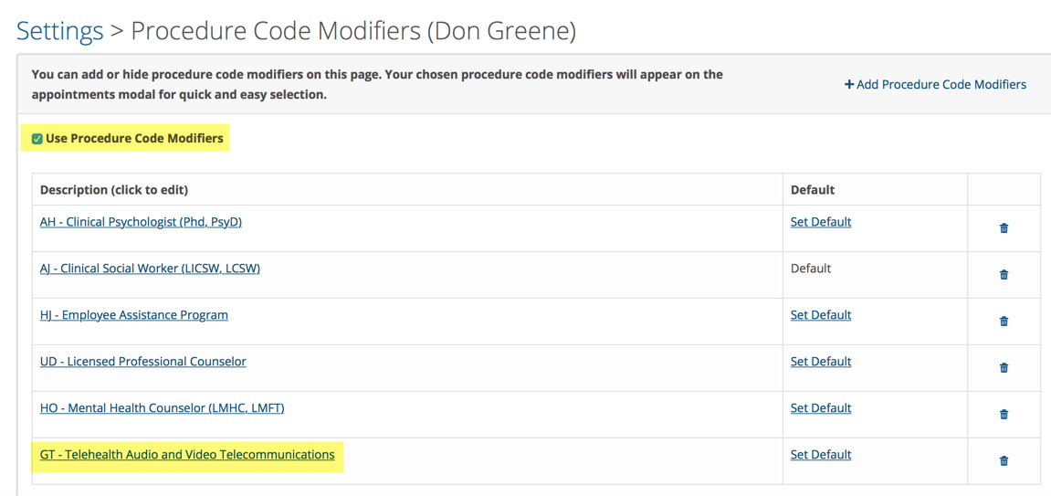Edit HJ - Employee Assistance Program
Image resolution: width=1051 pixels, height=496 pixels.
pos(134,315)
